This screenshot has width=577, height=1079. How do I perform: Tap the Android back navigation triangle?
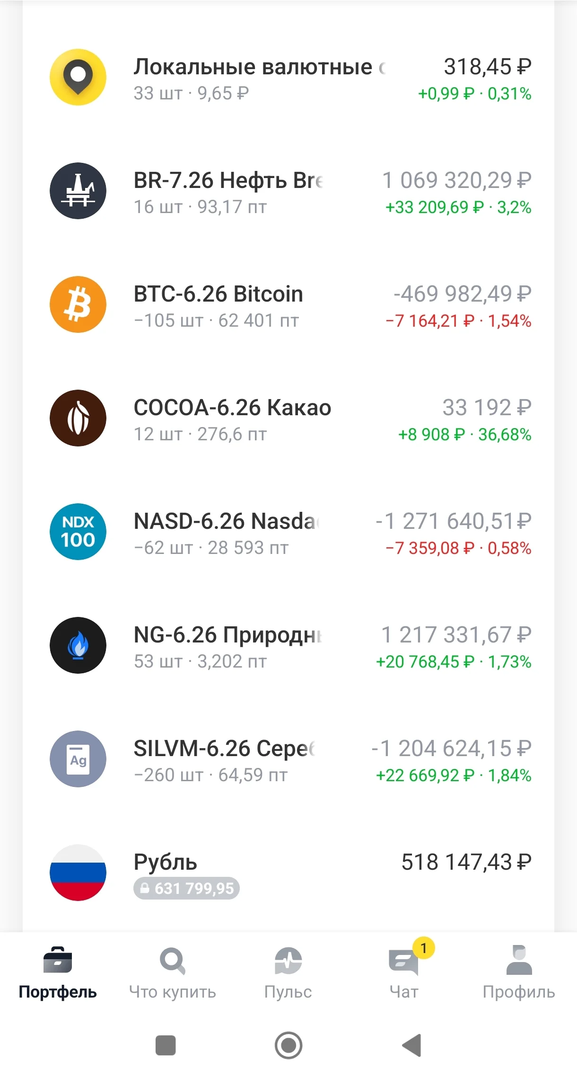tap(411, 1045)
